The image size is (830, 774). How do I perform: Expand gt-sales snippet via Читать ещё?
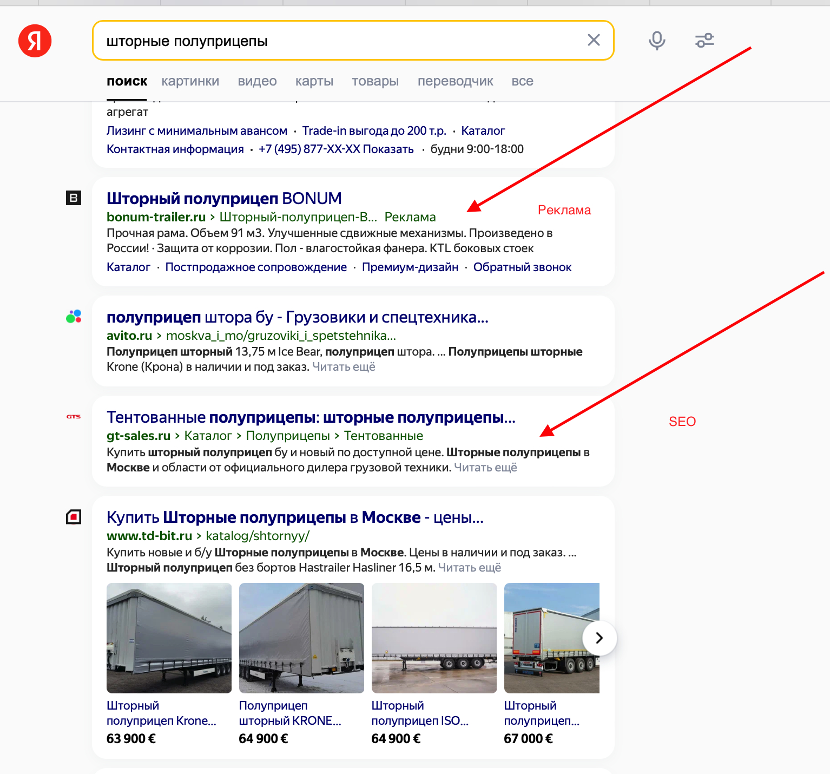click(485, 468)
